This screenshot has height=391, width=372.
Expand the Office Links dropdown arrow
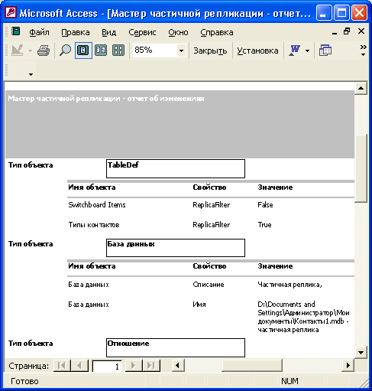pyautogui.click(x=307, y=51)
